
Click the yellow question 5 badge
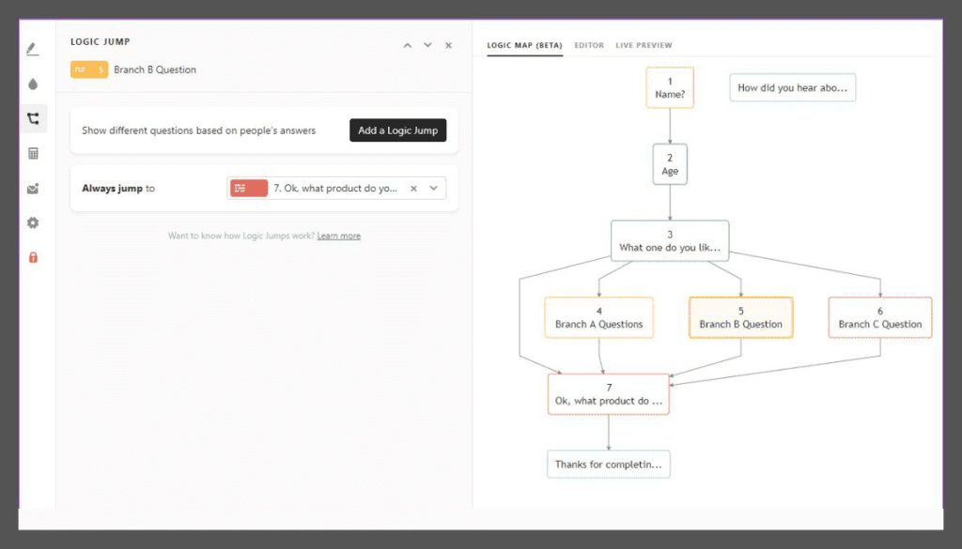89,69
